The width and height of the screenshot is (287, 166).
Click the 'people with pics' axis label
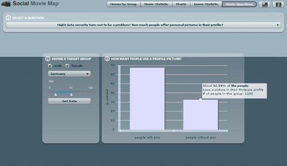(147, 137)
